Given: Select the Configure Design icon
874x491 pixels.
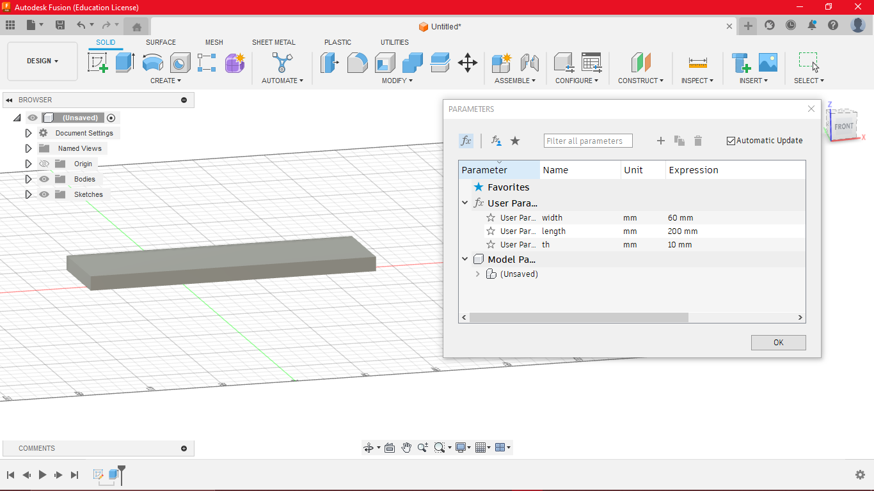Looking at the screenshot, I should (x=564, y=63).
